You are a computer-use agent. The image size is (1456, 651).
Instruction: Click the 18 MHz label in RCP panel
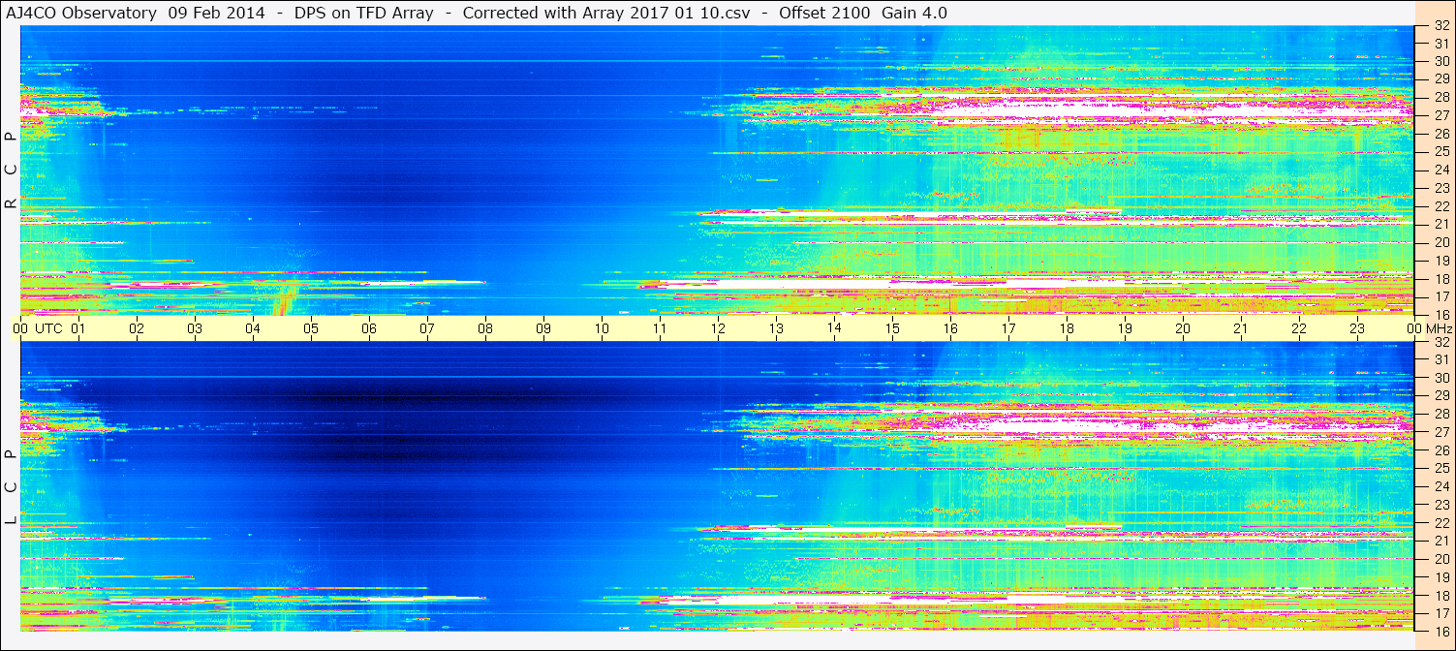coord(1441,279)
